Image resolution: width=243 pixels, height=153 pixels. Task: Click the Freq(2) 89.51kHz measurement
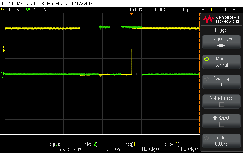click(x=63, y=147)
